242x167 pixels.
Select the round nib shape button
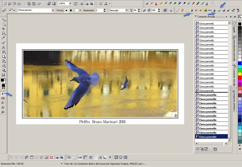(66, 11)
